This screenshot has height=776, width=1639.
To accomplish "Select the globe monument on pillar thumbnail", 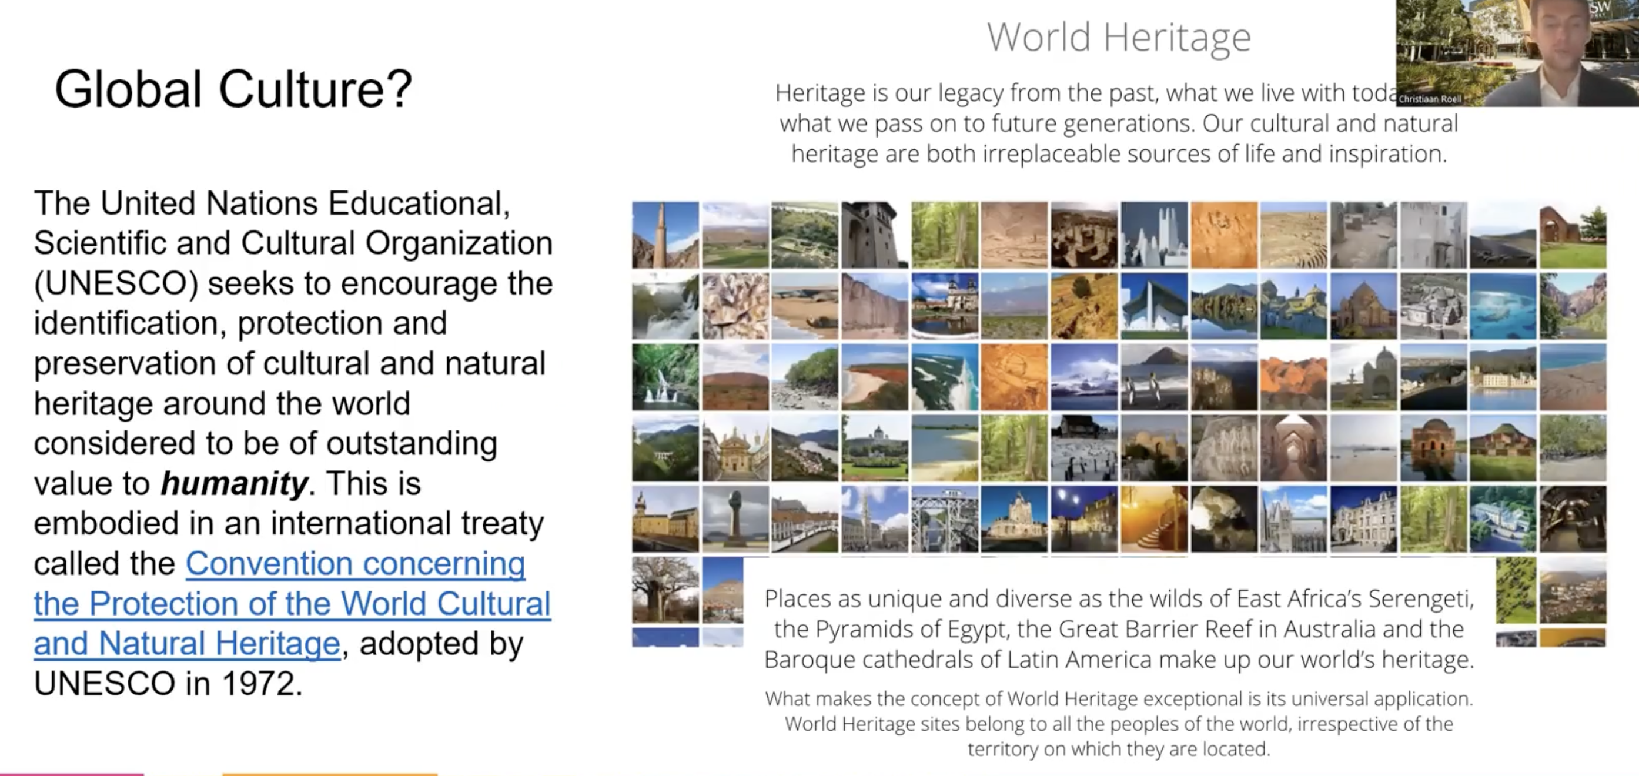I will (735, 519).
